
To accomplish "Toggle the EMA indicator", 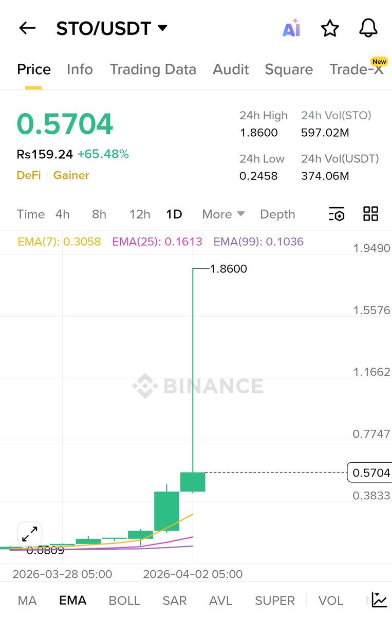I will (x=73, y=600).
